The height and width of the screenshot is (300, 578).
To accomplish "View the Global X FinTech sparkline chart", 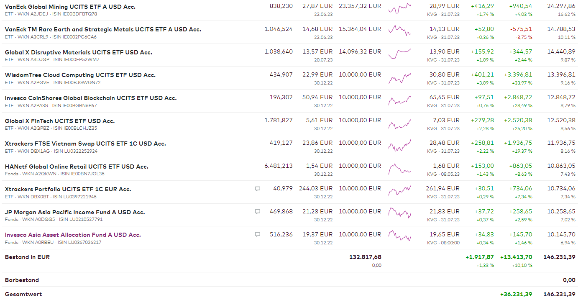I will click(x=400, y=124).
